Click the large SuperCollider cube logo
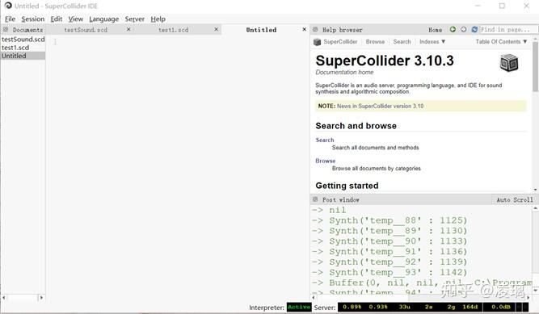Image resolution: width=539 pixels, height=314 pixels. pos(509,63)
